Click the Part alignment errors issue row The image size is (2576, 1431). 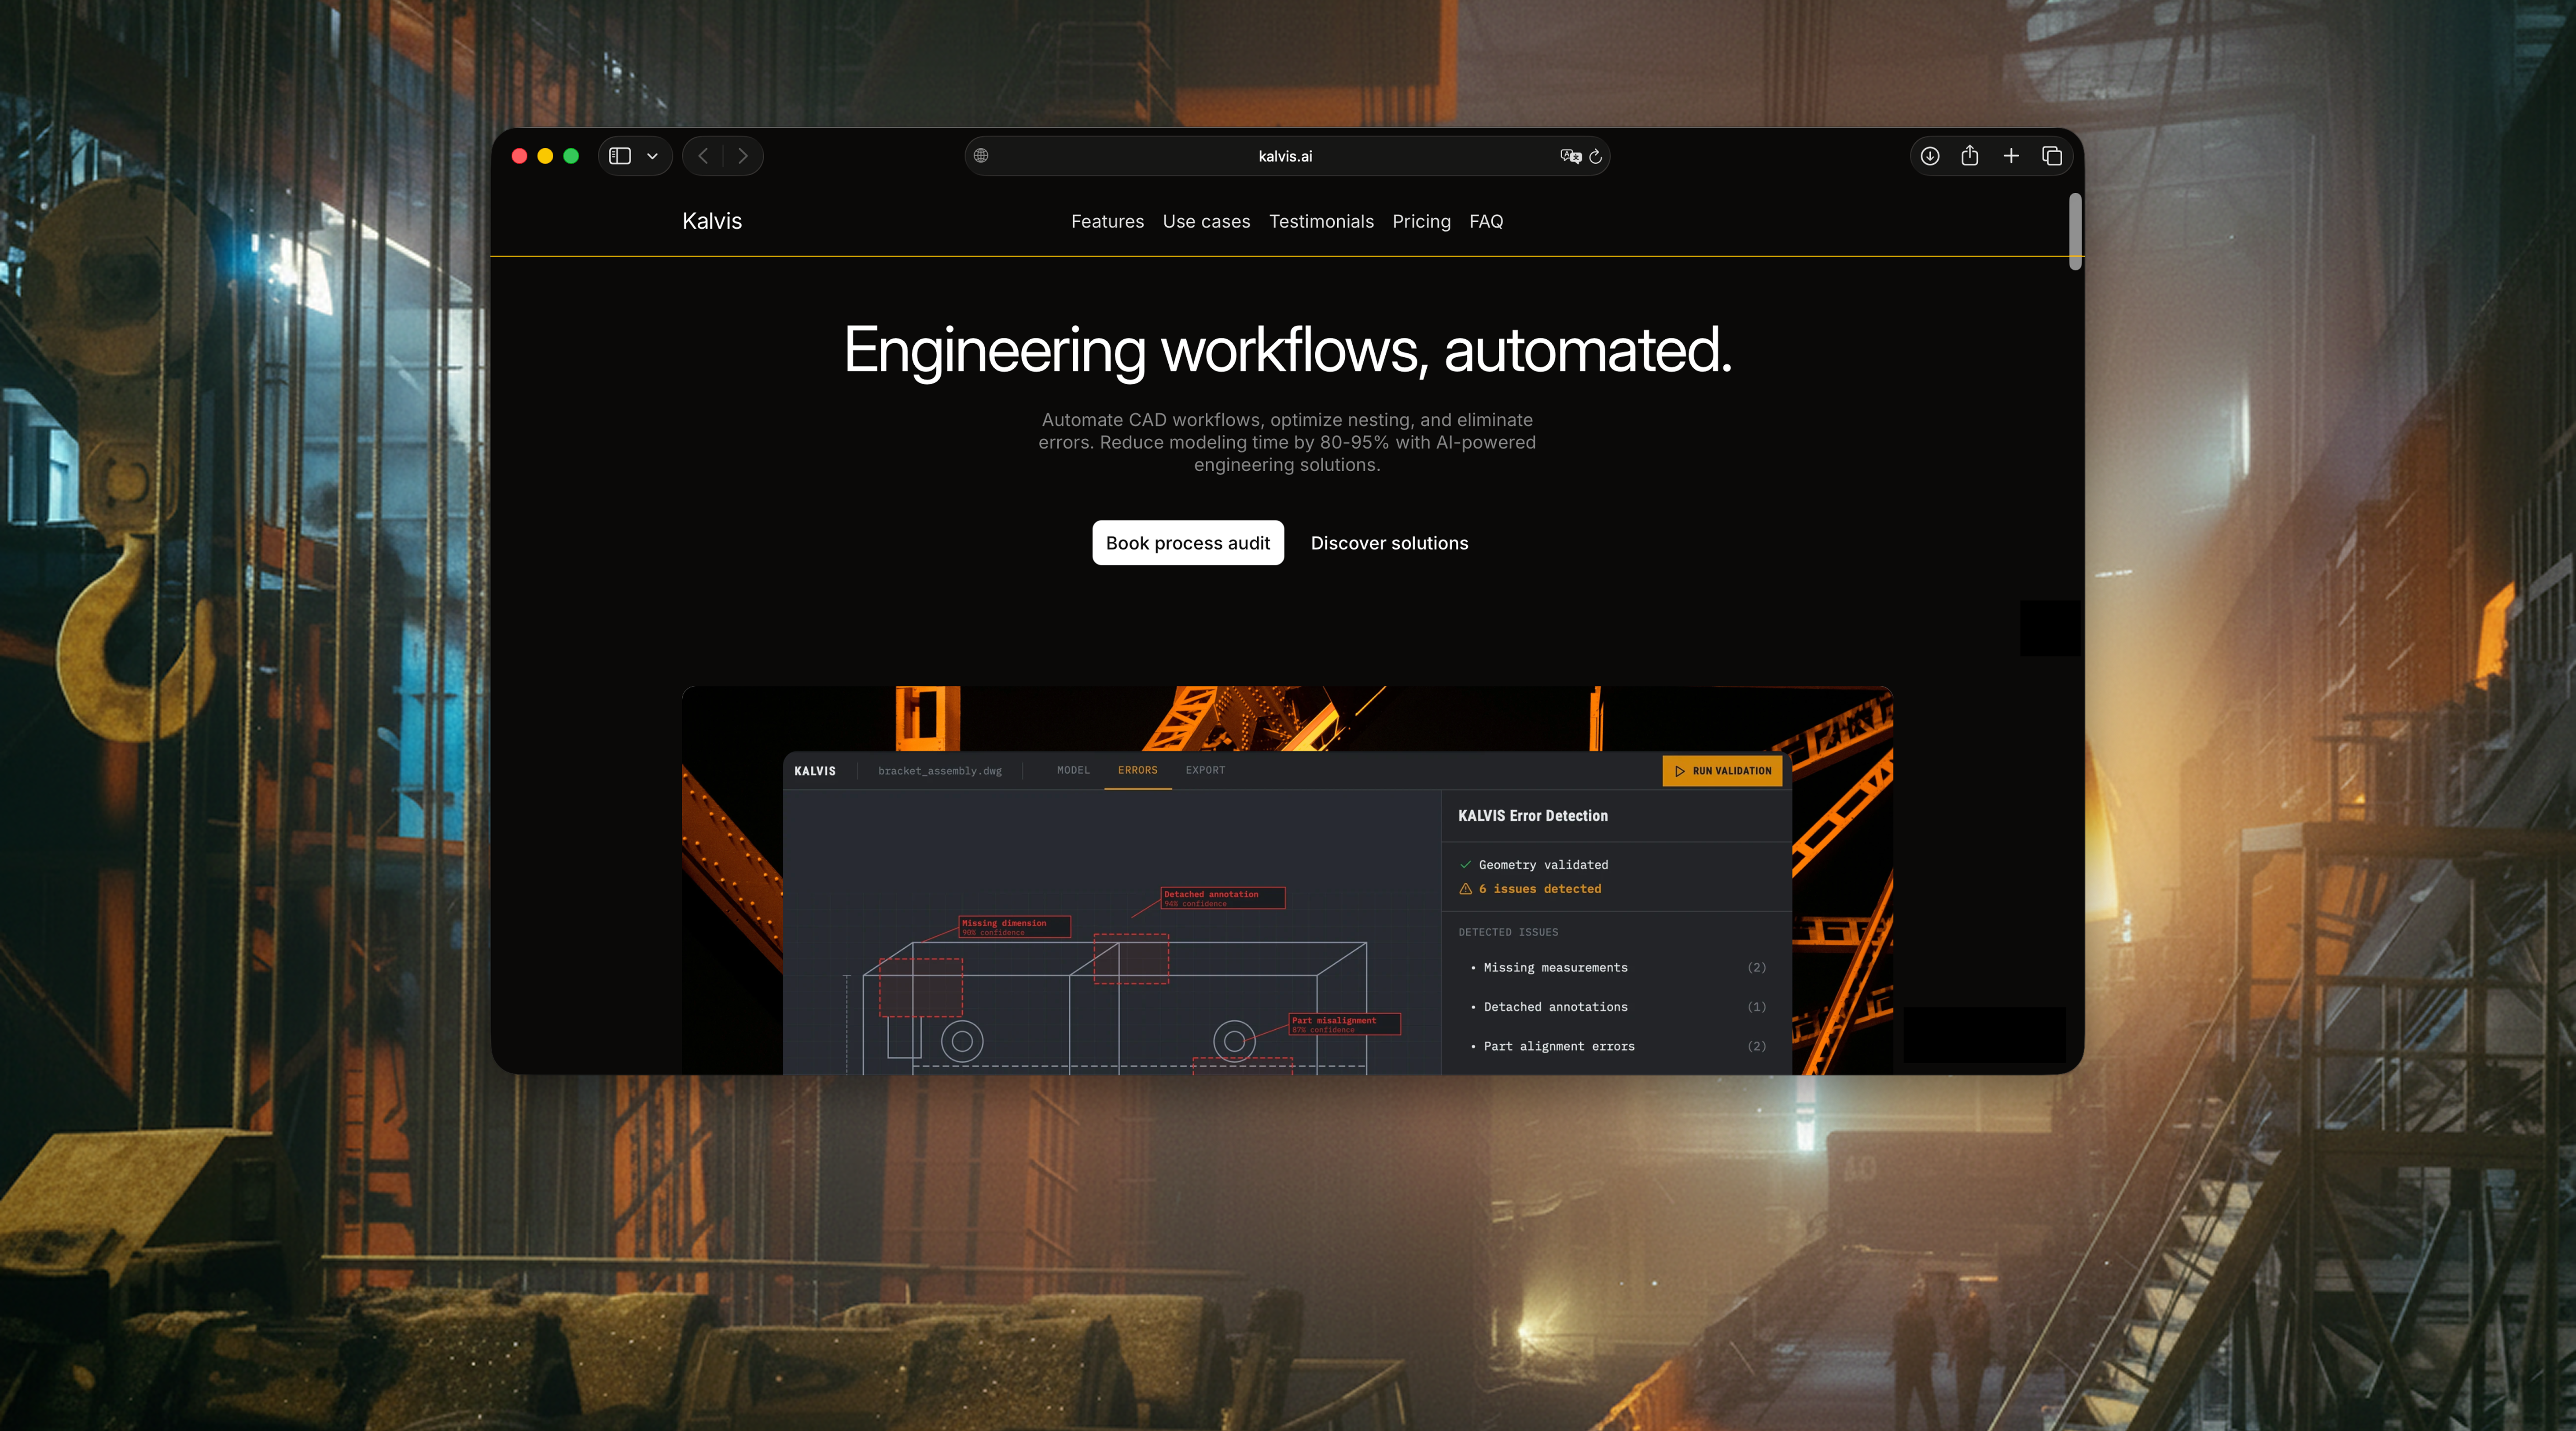(1616, 1046)
